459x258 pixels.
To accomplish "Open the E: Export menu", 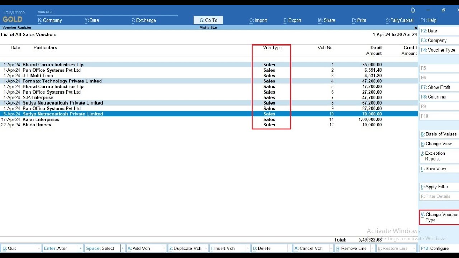I will (292, 20).
